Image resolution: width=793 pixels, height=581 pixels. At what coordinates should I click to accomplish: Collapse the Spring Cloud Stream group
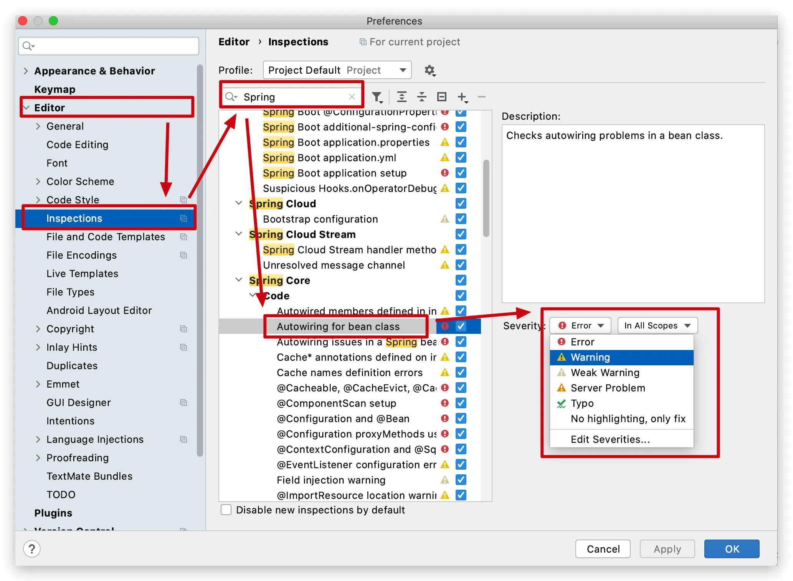pos(239,234)
